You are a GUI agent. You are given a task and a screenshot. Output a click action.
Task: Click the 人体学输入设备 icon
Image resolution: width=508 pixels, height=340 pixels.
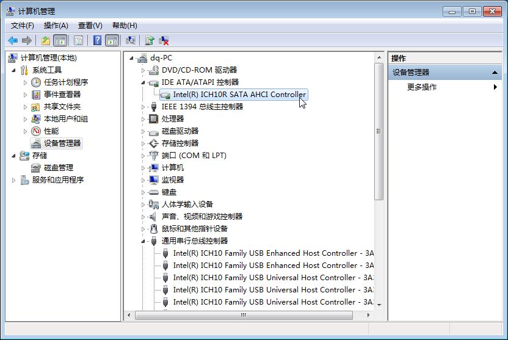click(154, 204)
